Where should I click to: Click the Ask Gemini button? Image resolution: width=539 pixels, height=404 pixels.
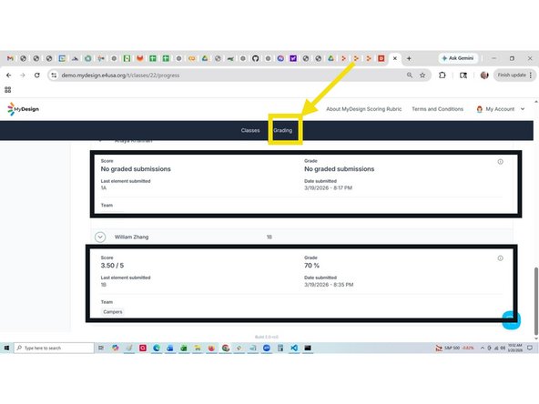[458, 58]
